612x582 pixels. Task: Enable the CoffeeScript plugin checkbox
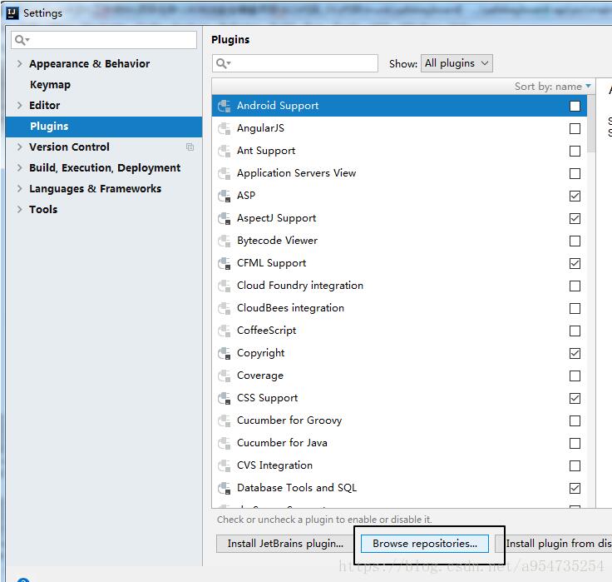click(x=575, y=331)
